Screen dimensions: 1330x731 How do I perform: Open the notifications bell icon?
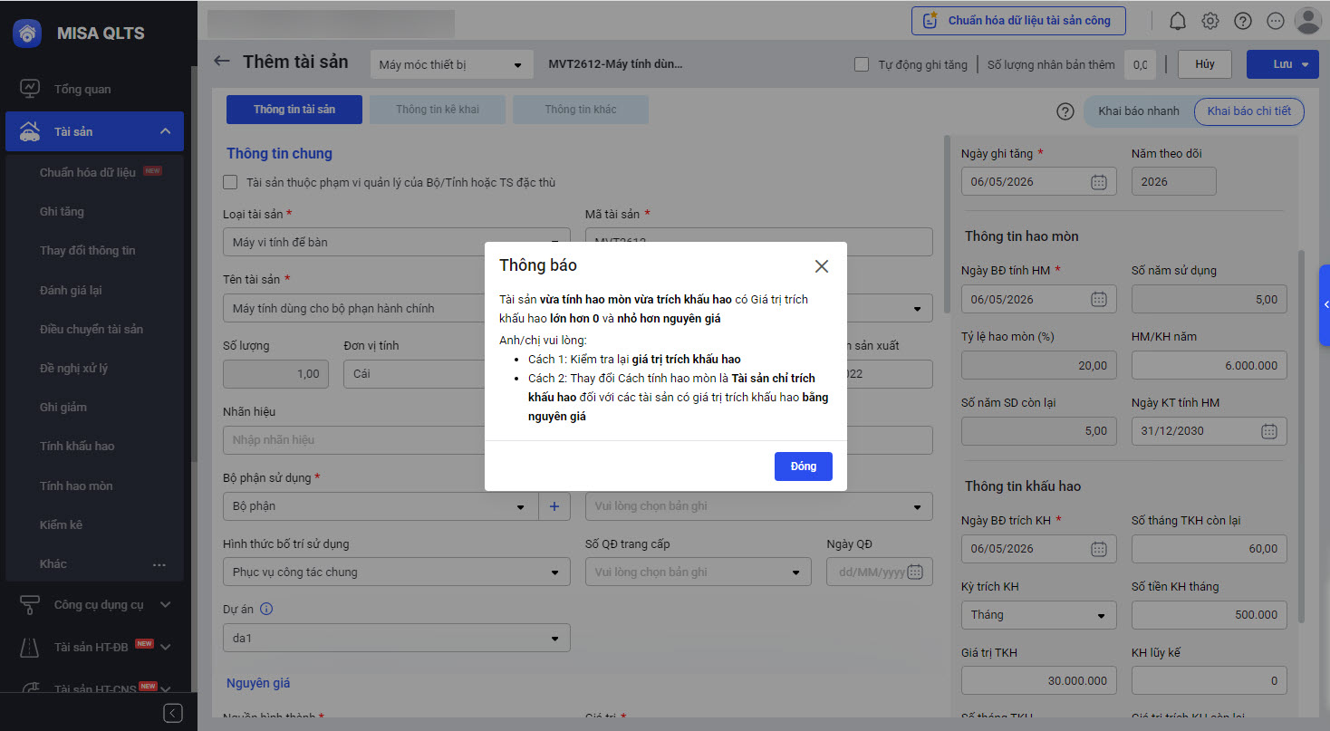[1178, 21]
